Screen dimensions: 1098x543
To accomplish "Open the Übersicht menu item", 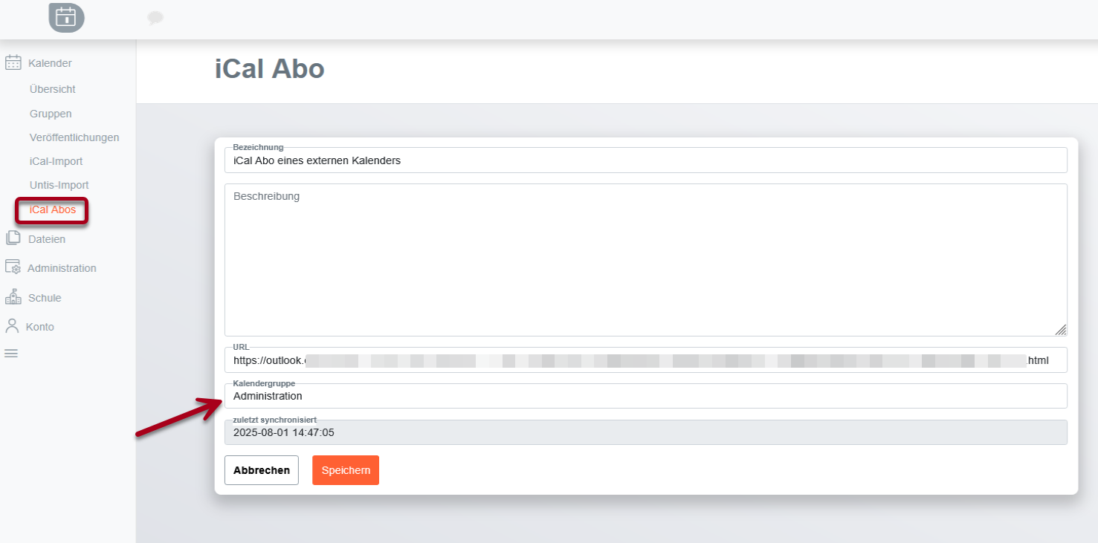I will (x=53, y=89).
